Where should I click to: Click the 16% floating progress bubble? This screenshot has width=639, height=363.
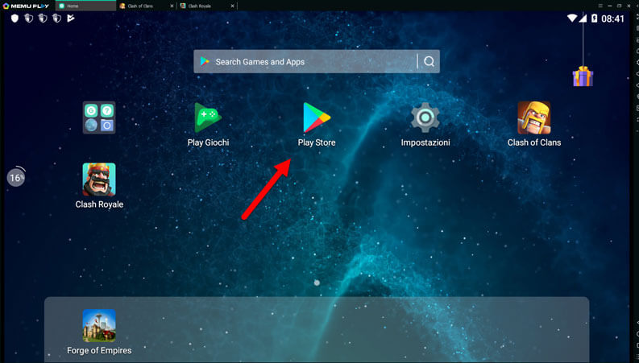[16, 178]
